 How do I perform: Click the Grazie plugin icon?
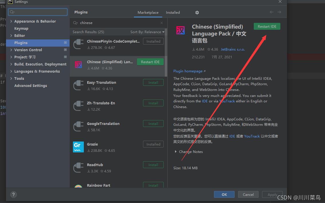click(x=78, y=147)
